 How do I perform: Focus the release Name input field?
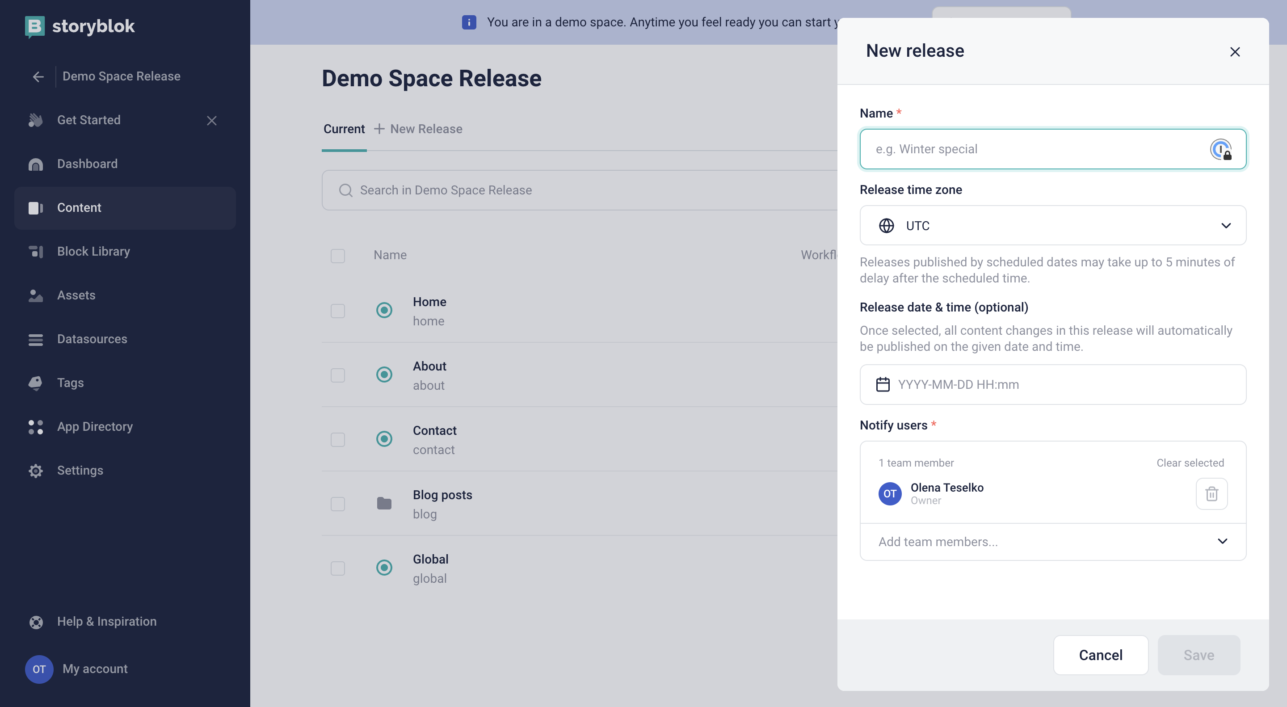click(1053, 149)
